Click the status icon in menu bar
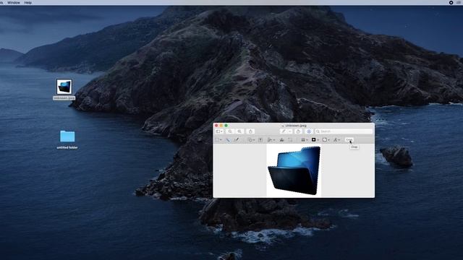The height and width of the screenshot is (260, 463). tap(451, 2)
